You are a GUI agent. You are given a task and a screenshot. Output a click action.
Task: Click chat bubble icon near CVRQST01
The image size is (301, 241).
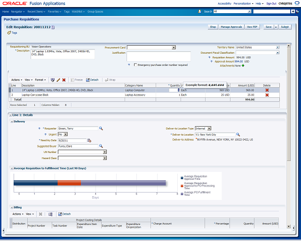pyautogui.click(x=297, y=3)
